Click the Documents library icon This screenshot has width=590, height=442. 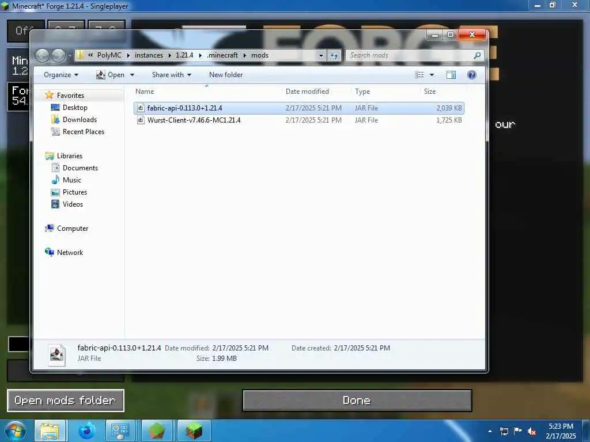(55, 167)
